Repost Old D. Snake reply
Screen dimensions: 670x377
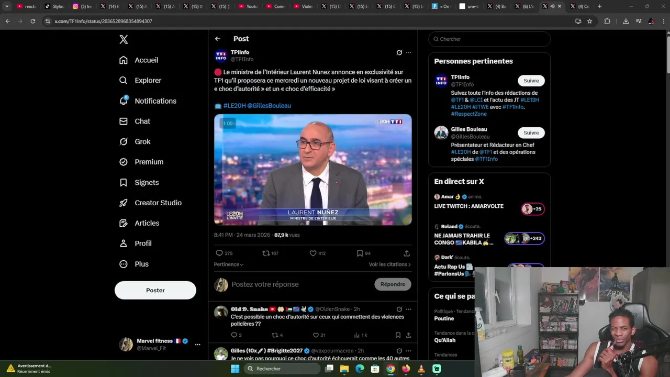(277, 335)
